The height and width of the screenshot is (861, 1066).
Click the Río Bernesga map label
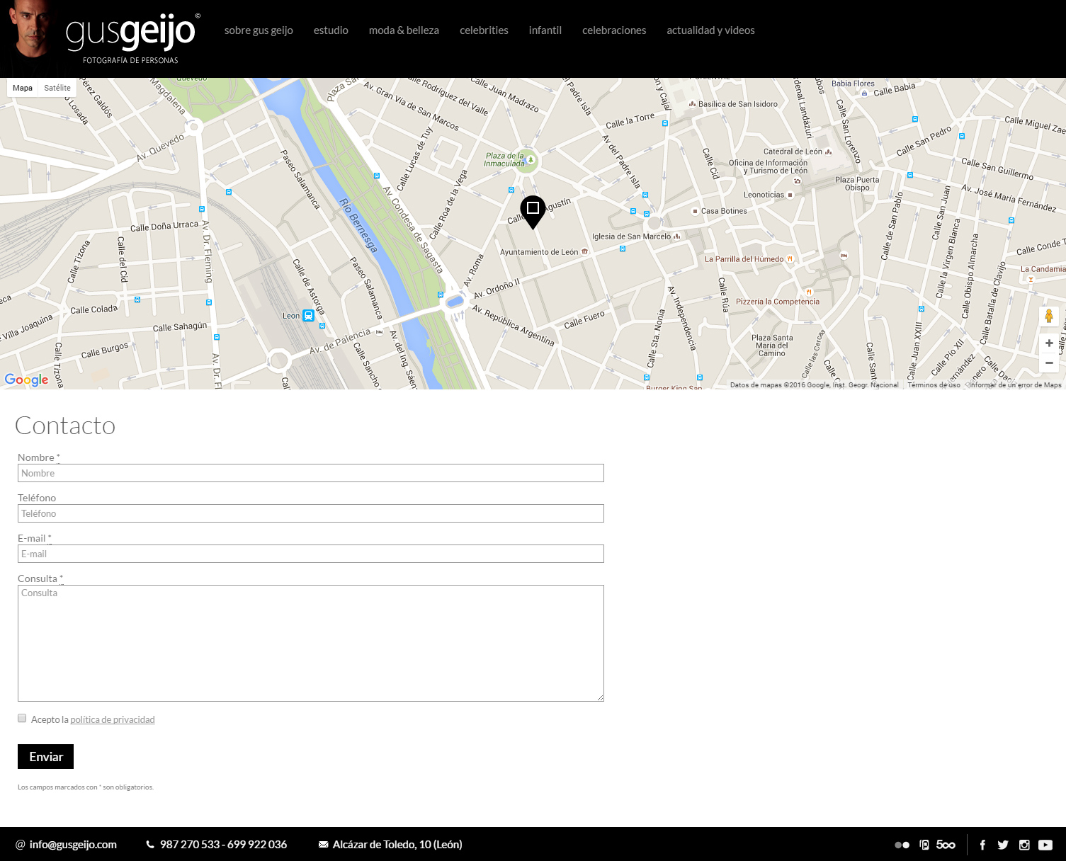click(x=358, y=226)
